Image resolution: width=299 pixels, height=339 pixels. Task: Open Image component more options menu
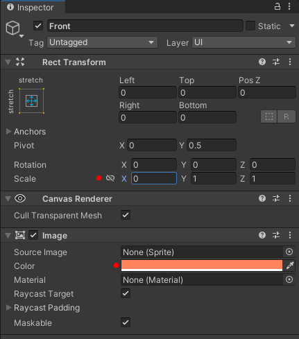coord(290,235)
